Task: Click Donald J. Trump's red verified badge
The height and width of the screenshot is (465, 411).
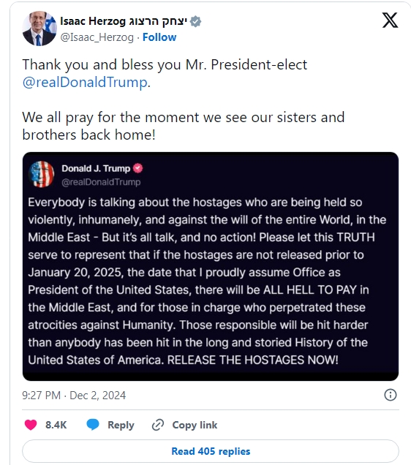Action: (137, 168)
